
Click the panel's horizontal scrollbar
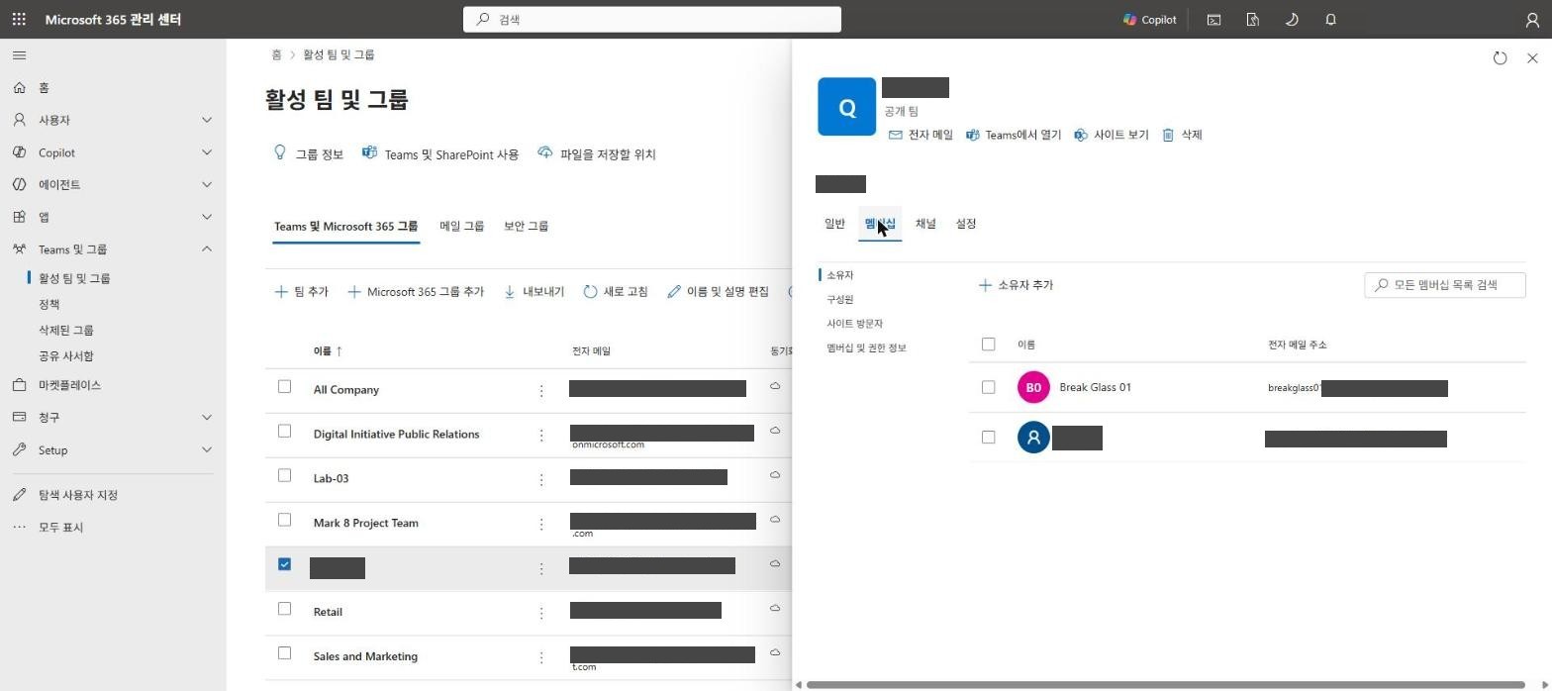[x=1165, y=684]
